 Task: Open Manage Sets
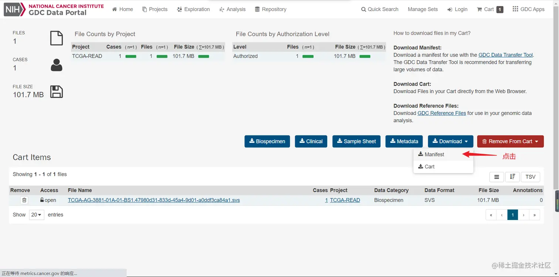[x=423, y=9]
